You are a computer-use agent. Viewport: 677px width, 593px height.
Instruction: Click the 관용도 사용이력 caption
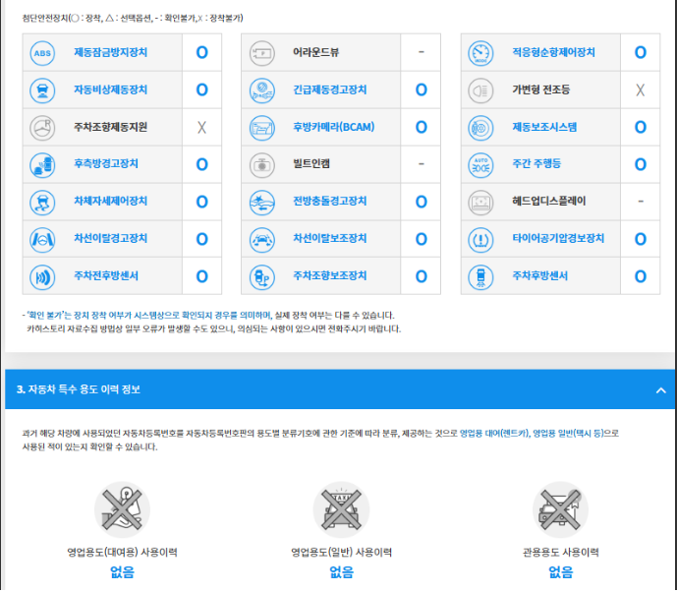560,552
